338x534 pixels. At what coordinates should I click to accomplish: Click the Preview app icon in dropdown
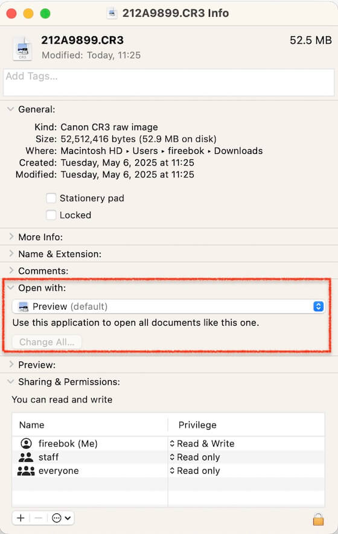tap(24, 307)
